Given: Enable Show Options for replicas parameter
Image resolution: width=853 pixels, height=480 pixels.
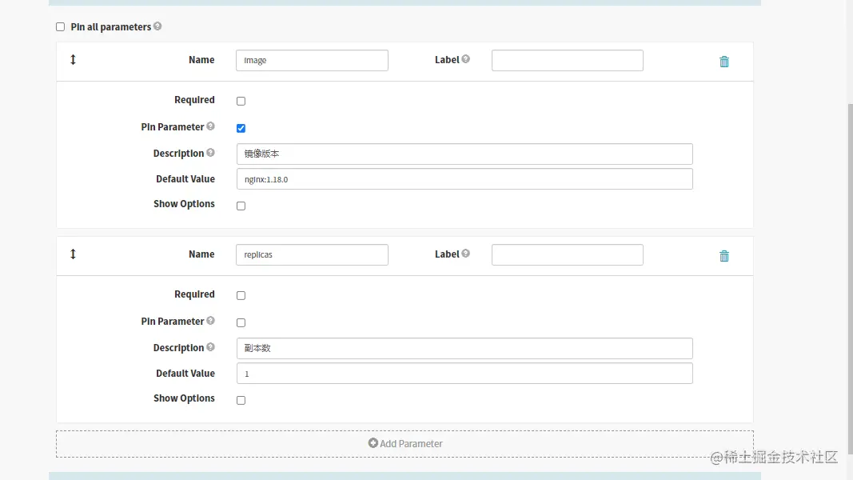Looking at the screenshot, I should [241, 400].
